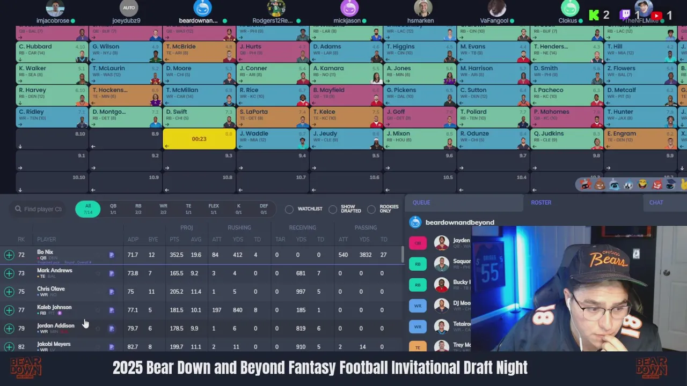Add Bo Nix with the plus icon
Viewport: 687px width, 386px height.
9,255
